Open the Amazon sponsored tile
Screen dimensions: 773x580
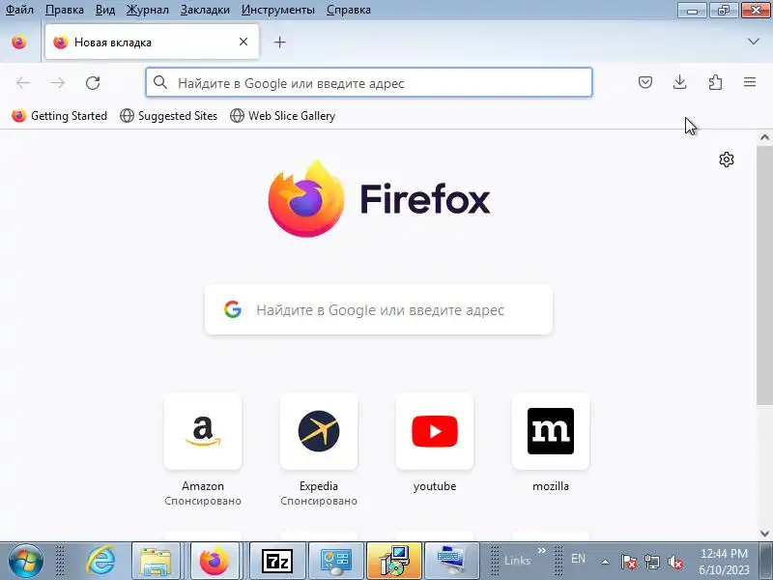203,431
